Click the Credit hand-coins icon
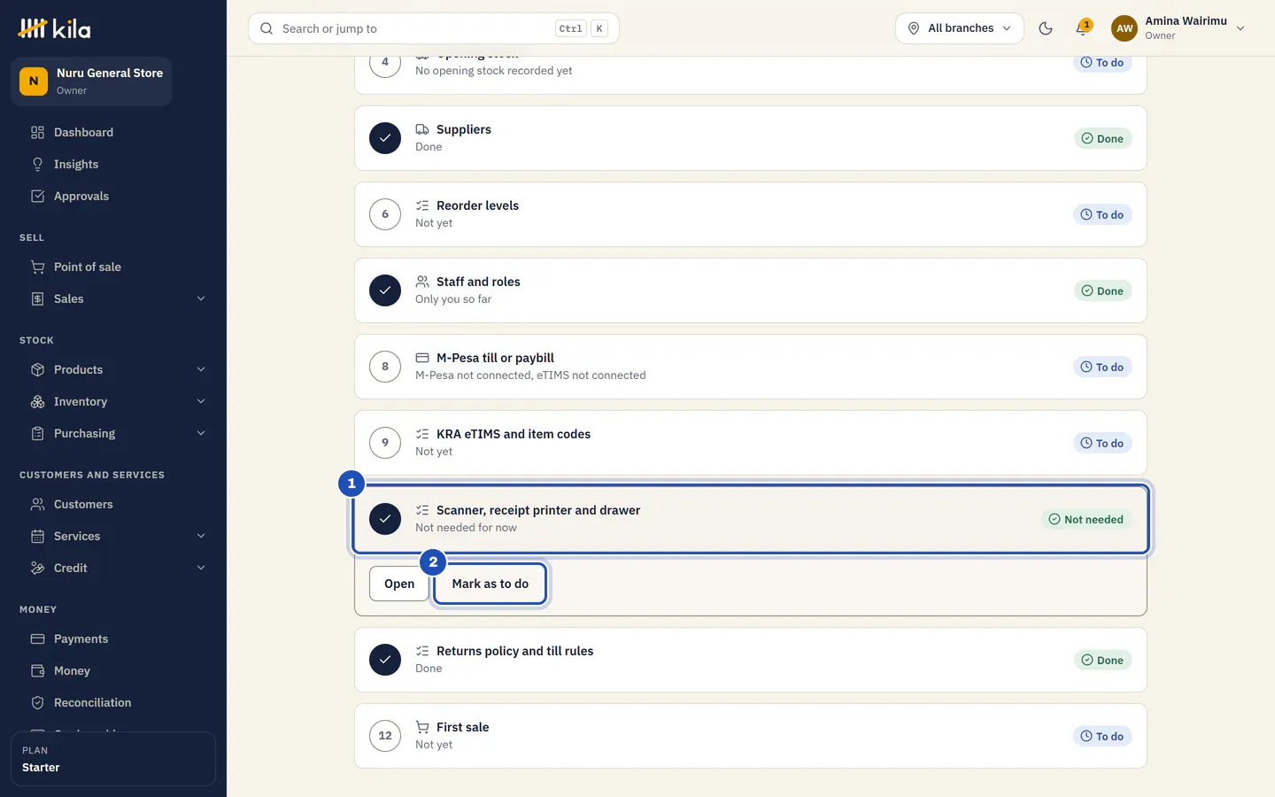The height and width of the screenshot is (797, 1275). (x=37, y=569)
